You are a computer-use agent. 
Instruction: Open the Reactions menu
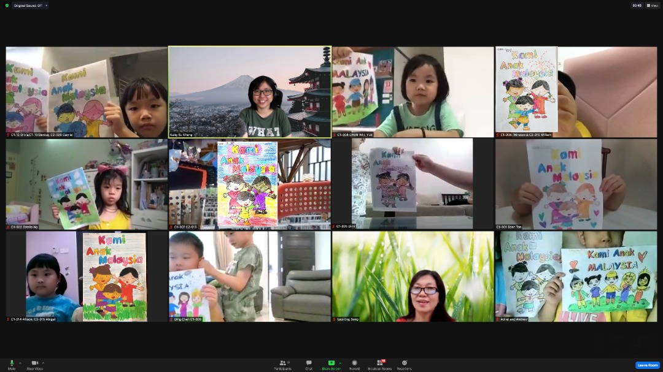click(x=404, y=363)
